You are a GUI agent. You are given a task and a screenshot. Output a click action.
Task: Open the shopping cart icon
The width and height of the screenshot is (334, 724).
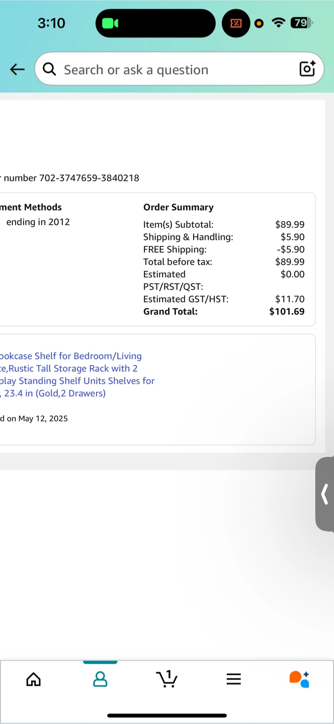point(166,679)
